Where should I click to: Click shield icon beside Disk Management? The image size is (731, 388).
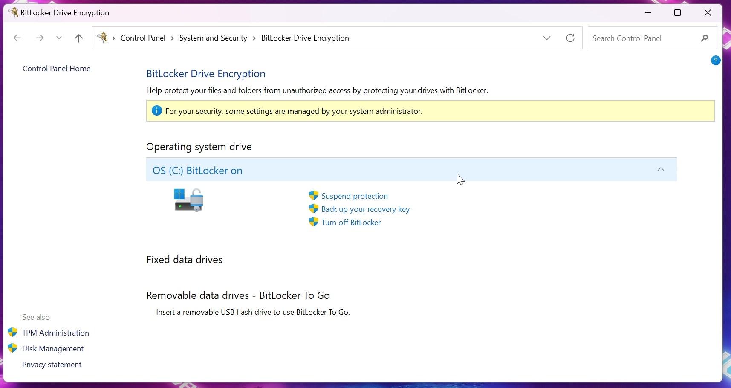click(12, 348)
